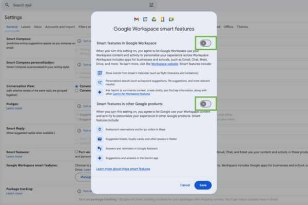Image resolution: width=308 pixels, height=205 pixels.
Task: Open the Workspace website link
Action: point(164,64)
